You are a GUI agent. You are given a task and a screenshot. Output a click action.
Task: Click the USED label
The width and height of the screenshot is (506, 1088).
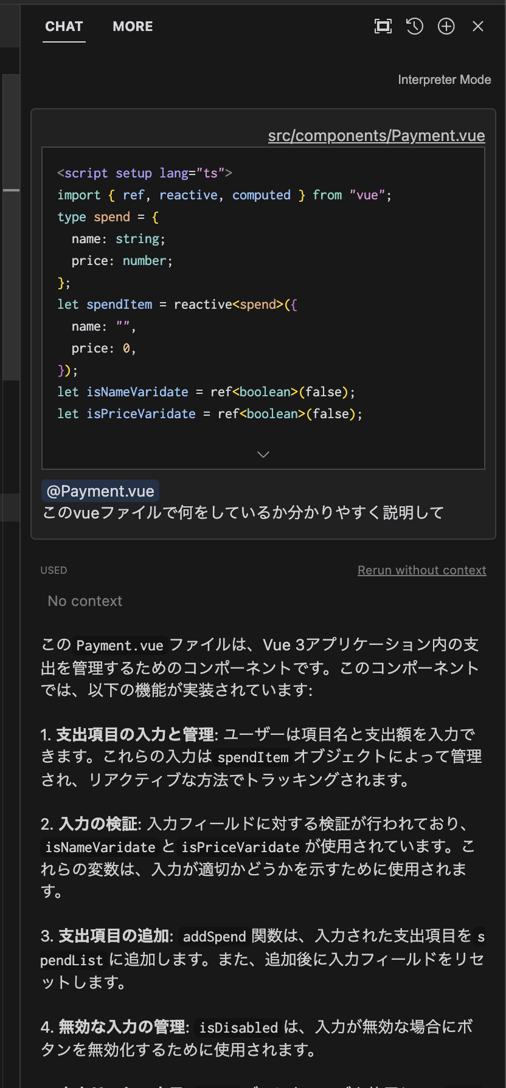click(54, 570)
